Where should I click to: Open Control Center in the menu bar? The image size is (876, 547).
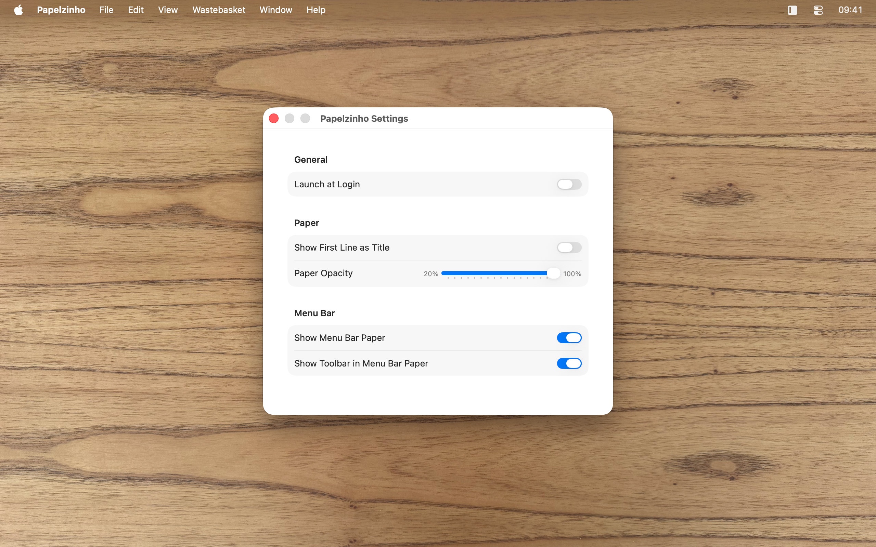coord(818,10)
